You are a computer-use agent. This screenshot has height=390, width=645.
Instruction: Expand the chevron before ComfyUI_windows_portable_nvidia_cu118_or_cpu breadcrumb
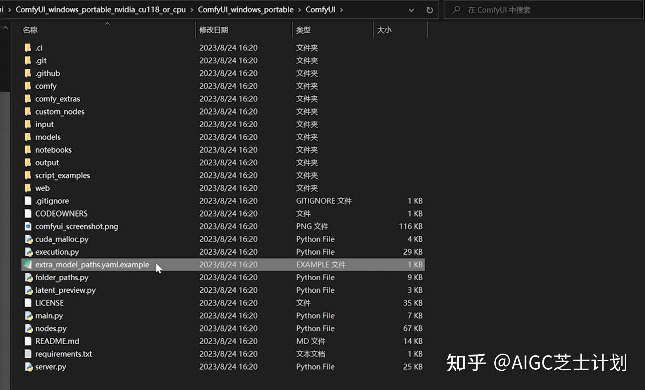click(x=10, y=10)
